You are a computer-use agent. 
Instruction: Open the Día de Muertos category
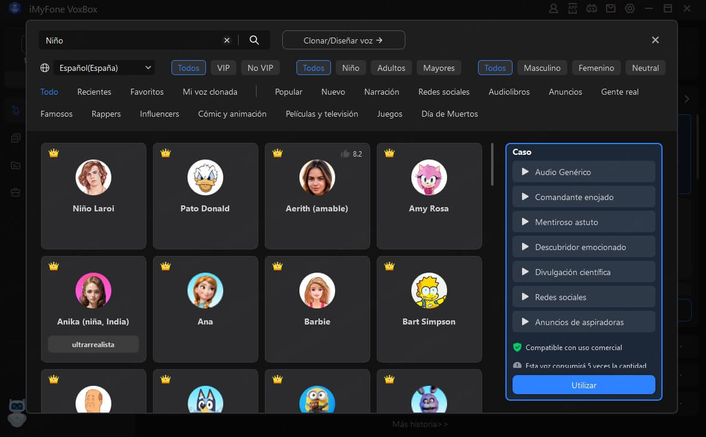tap(449, 114)
